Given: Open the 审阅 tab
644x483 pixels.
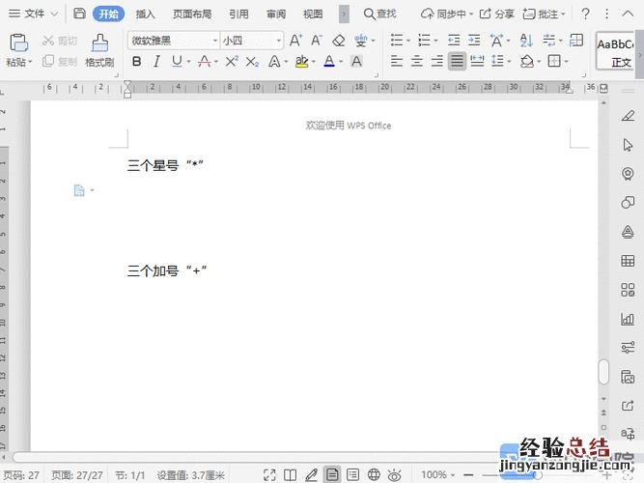Looking at the screenshot, I should pos(275,14).
